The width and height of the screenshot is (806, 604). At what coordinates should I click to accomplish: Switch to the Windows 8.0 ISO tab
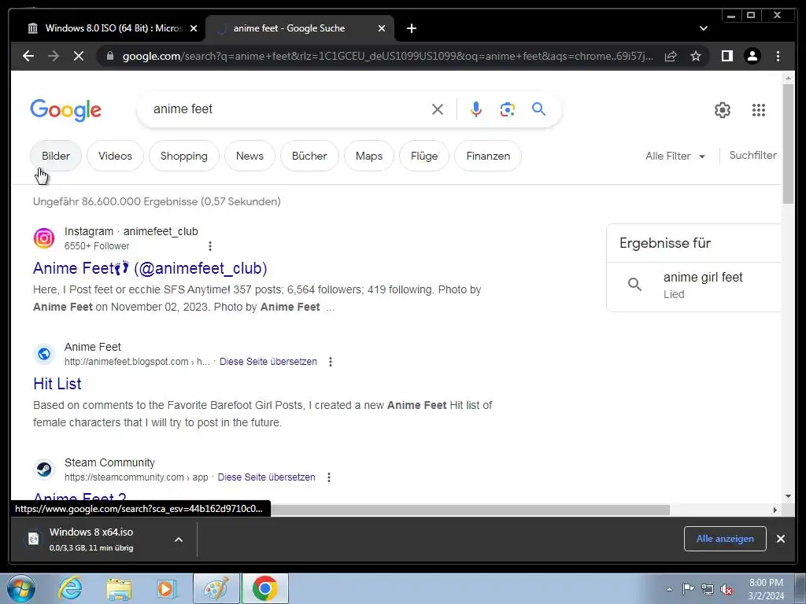point(107,29)
